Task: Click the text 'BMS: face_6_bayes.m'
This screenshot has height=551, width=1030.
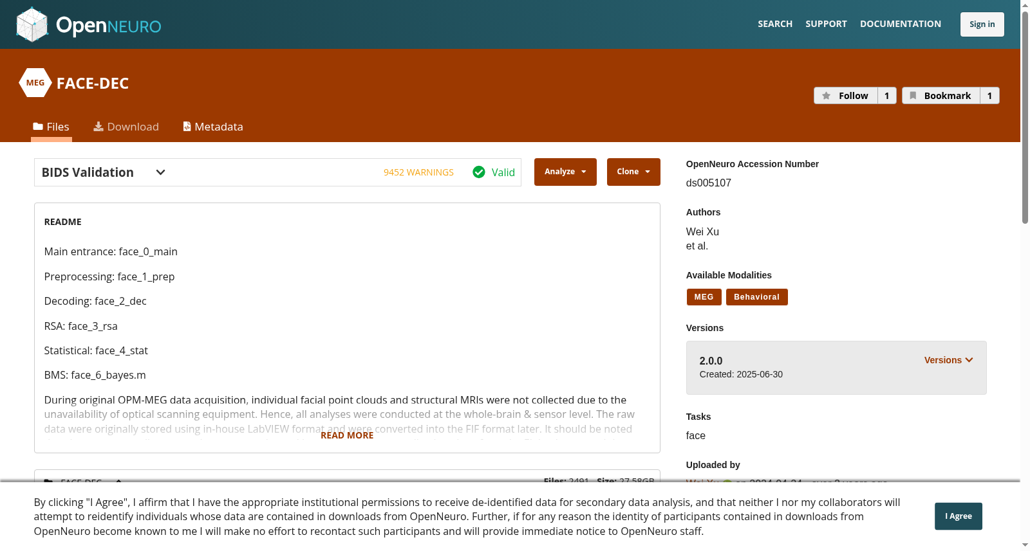Action: pyautogui.click(x=95, y=375)
